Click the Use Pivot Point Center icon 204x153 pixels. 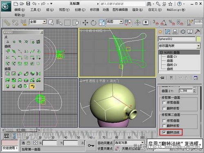tap(128, 22)
